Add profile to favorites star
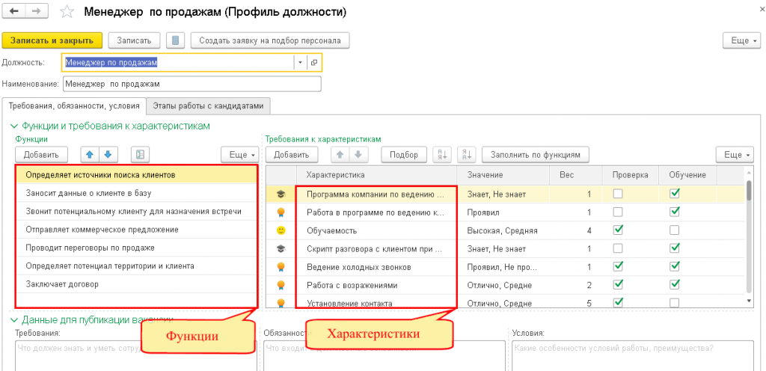Screen dimensions: 766x371 (66, 12)
